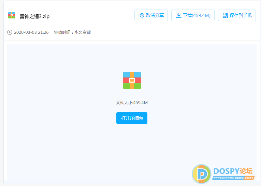
Task: Click the circular DOSPY logo
Action: pyautogui.click(x=202, y=174)
